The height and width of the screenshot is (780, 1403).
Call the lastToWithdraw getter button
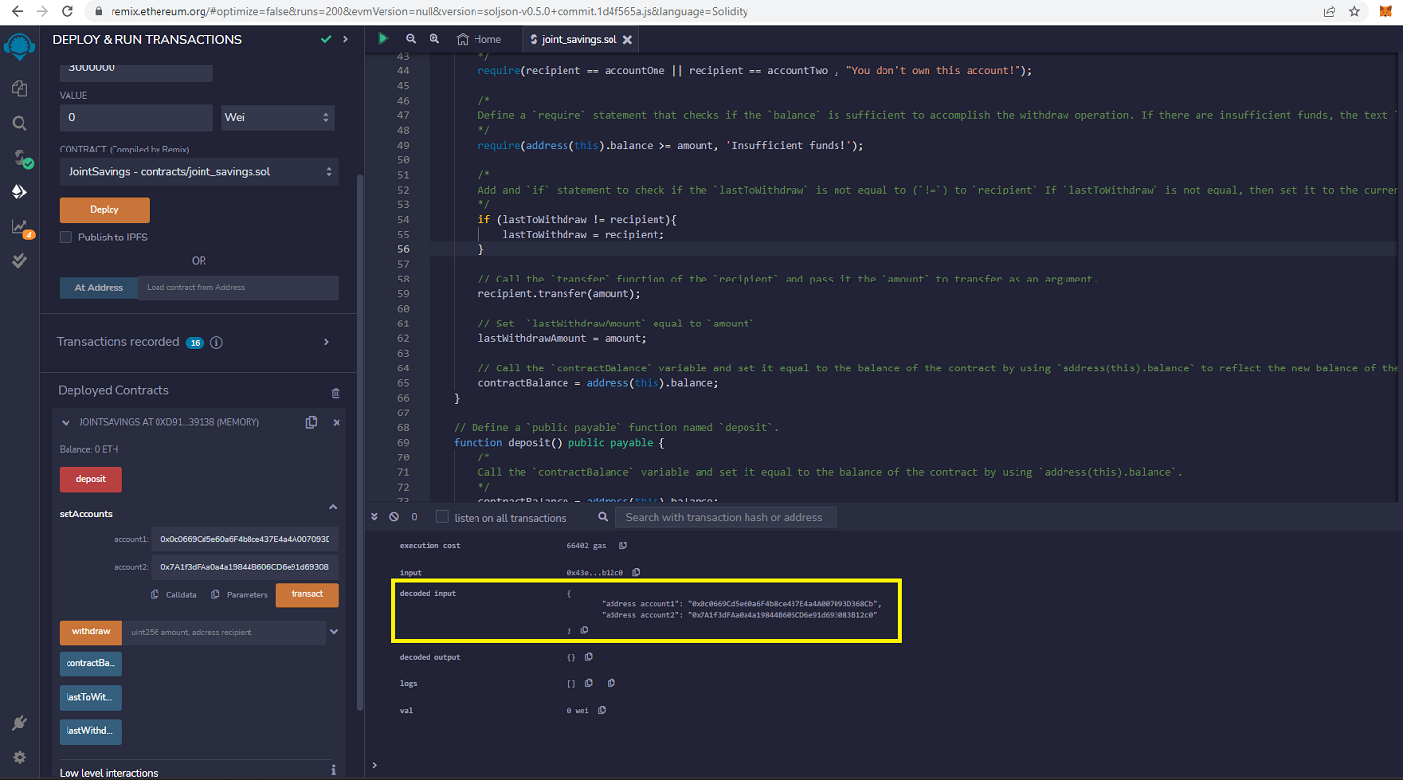(x=91, y=698)
